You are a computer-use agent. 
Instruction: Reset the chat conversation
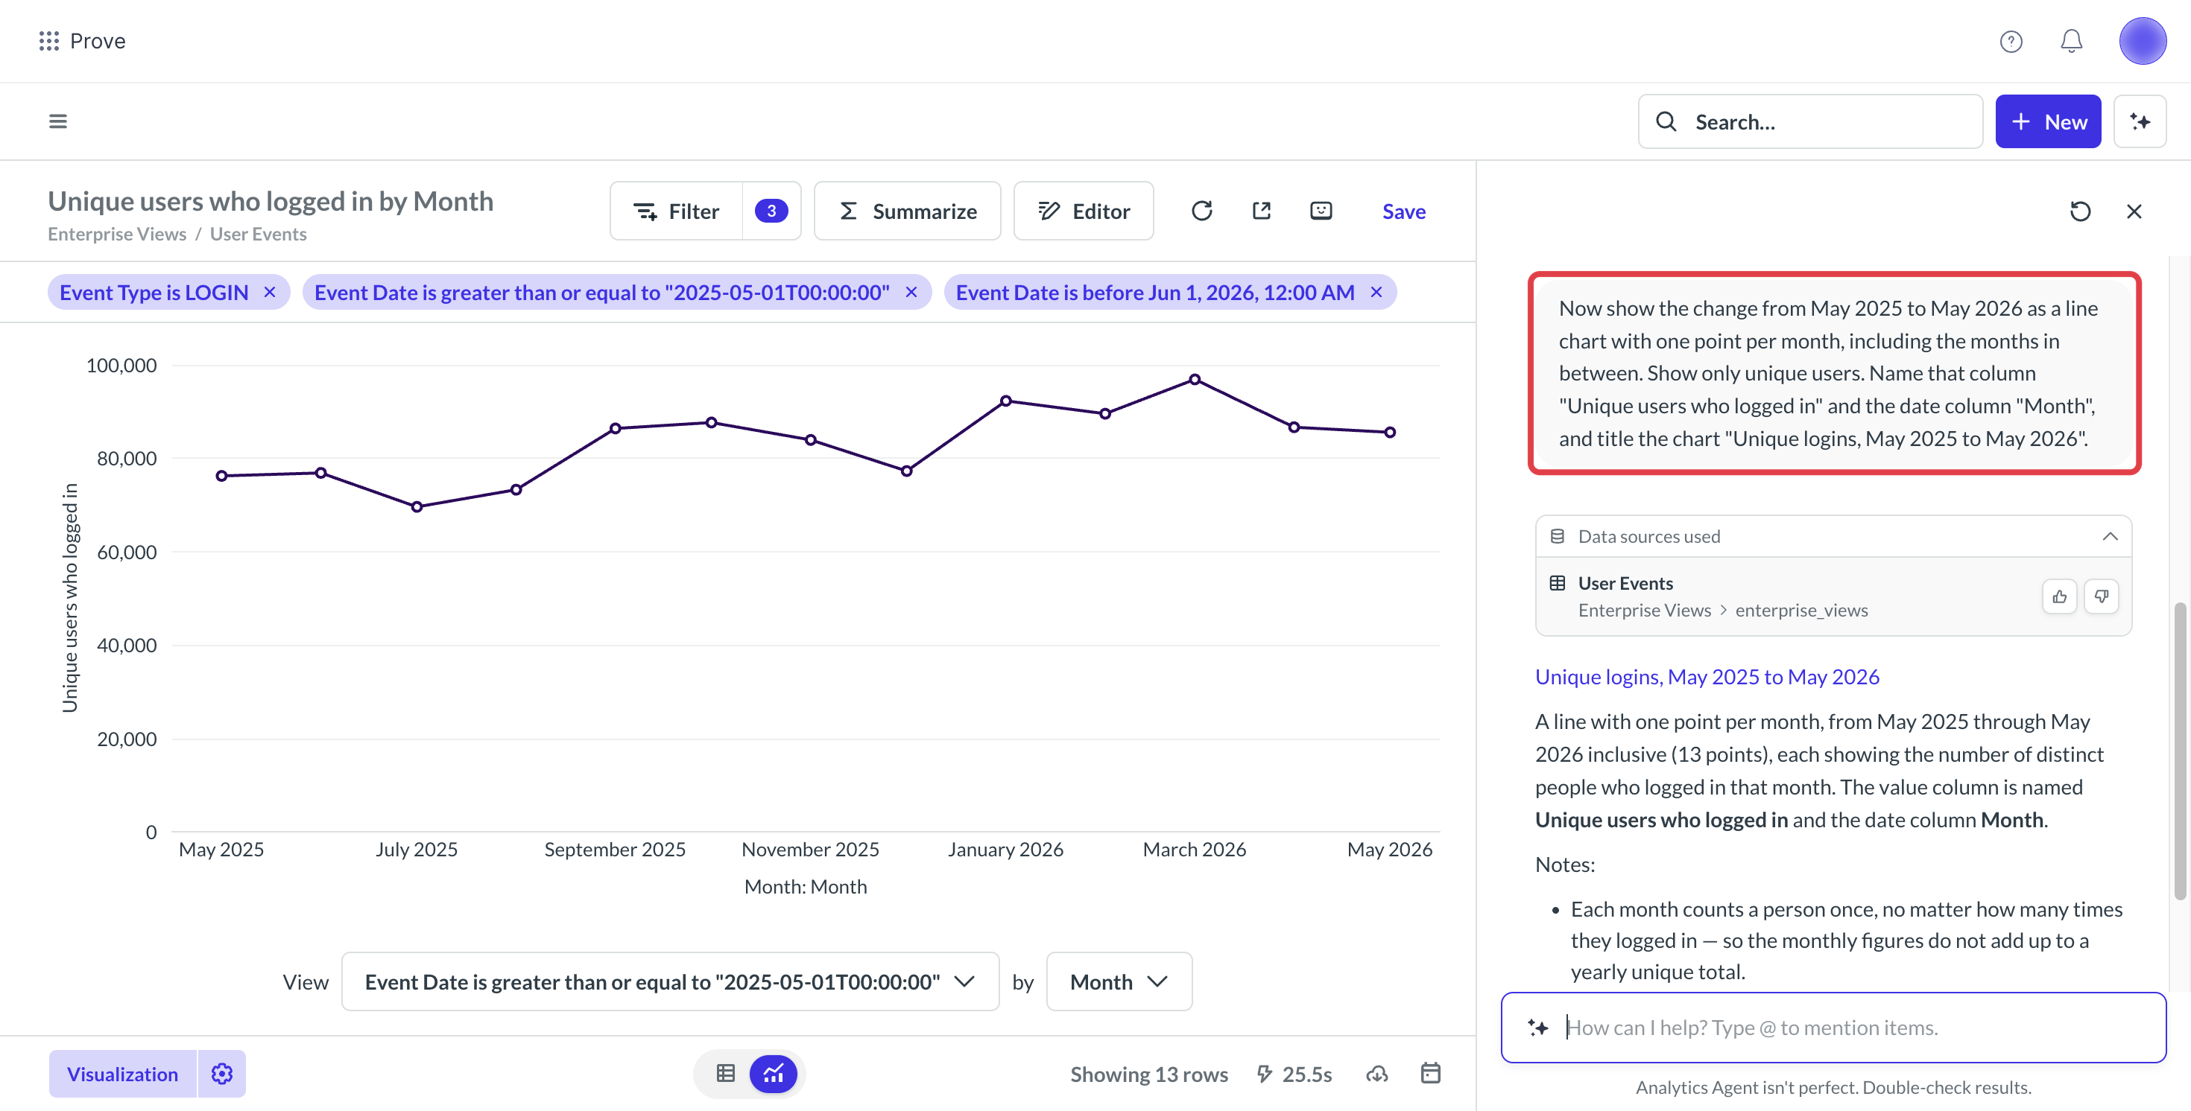[x=2079, y=211]
